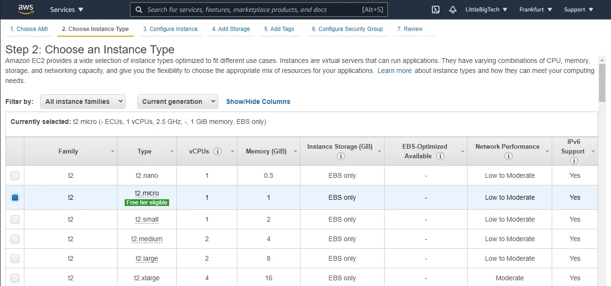Click the t2.medium type link
611x286 pixels.
(x=147, y=239)
